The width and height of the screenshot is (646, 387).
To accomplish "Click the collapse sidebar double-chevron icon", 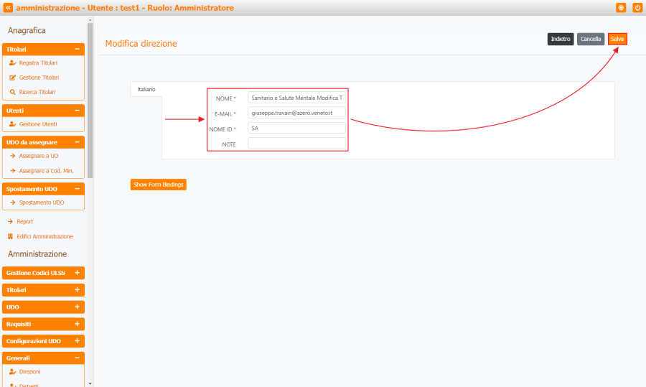I will 8,8.
